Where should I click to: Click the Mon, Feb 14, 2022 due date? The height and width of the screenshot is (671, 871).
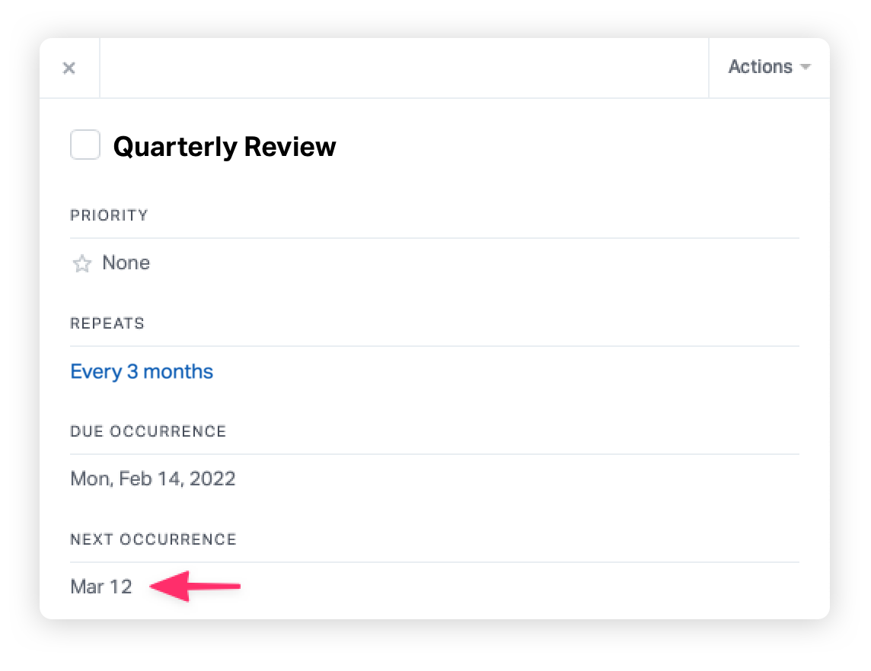click(x=153, y=479)
